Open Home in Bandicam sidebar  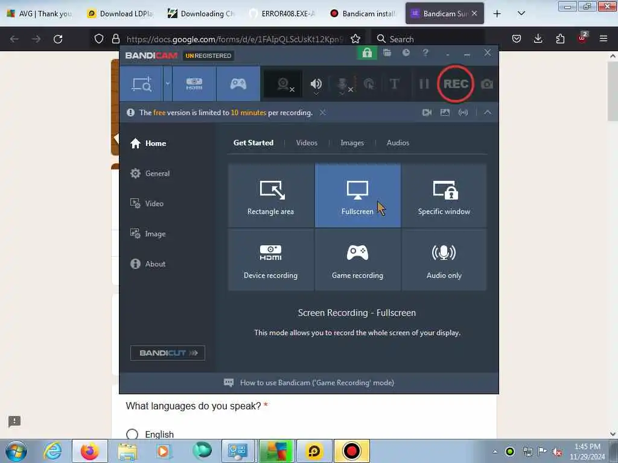[148, 143]
